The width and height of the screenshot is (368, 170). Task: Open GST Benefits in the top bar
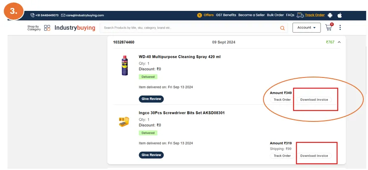coord(226,15)
